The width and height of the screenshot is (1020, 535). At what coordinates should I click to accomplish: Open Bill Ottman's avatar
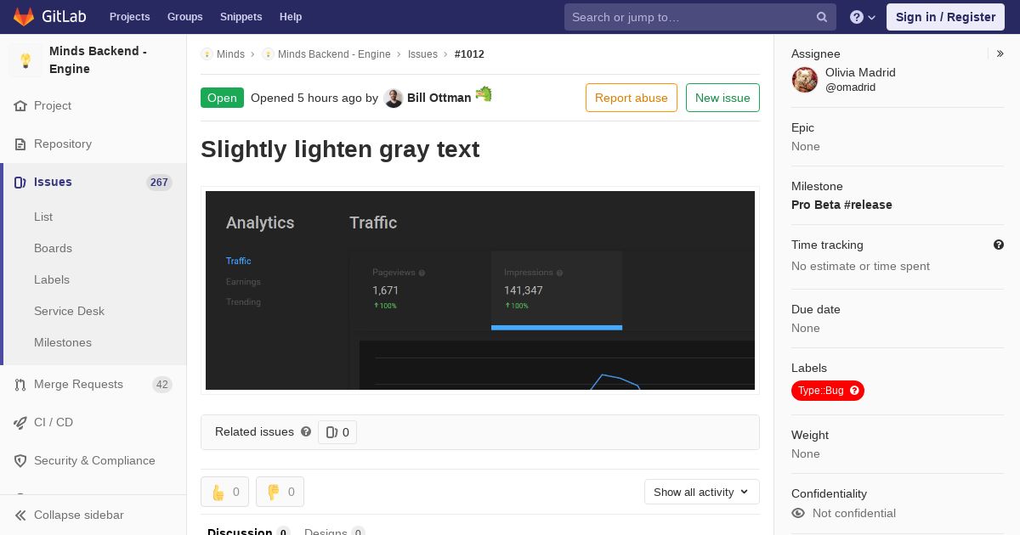click(x=393, y=99)
